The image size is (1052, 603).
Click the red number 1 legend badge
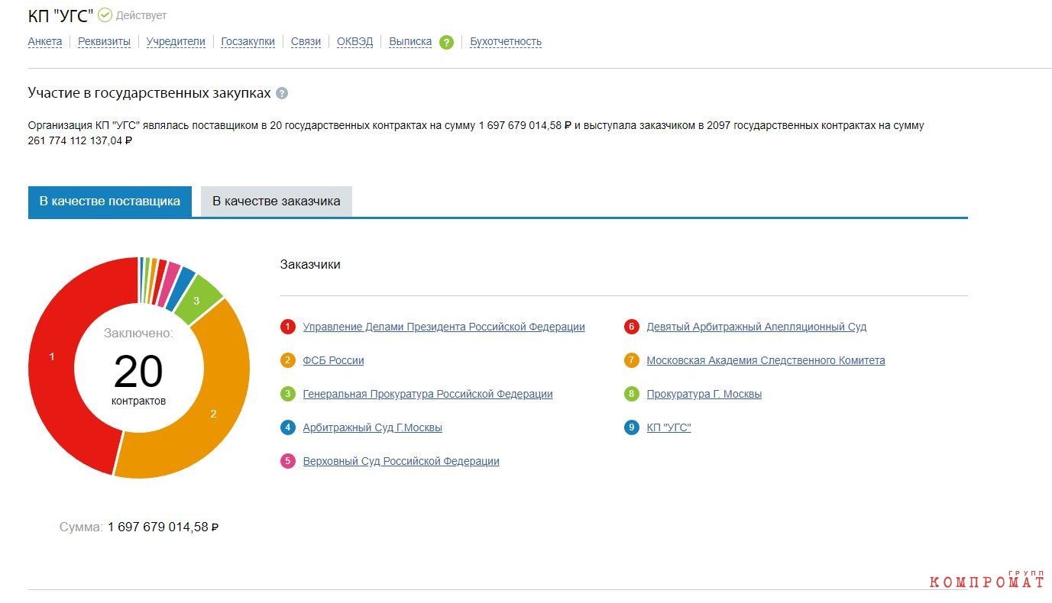coord(288,327)
